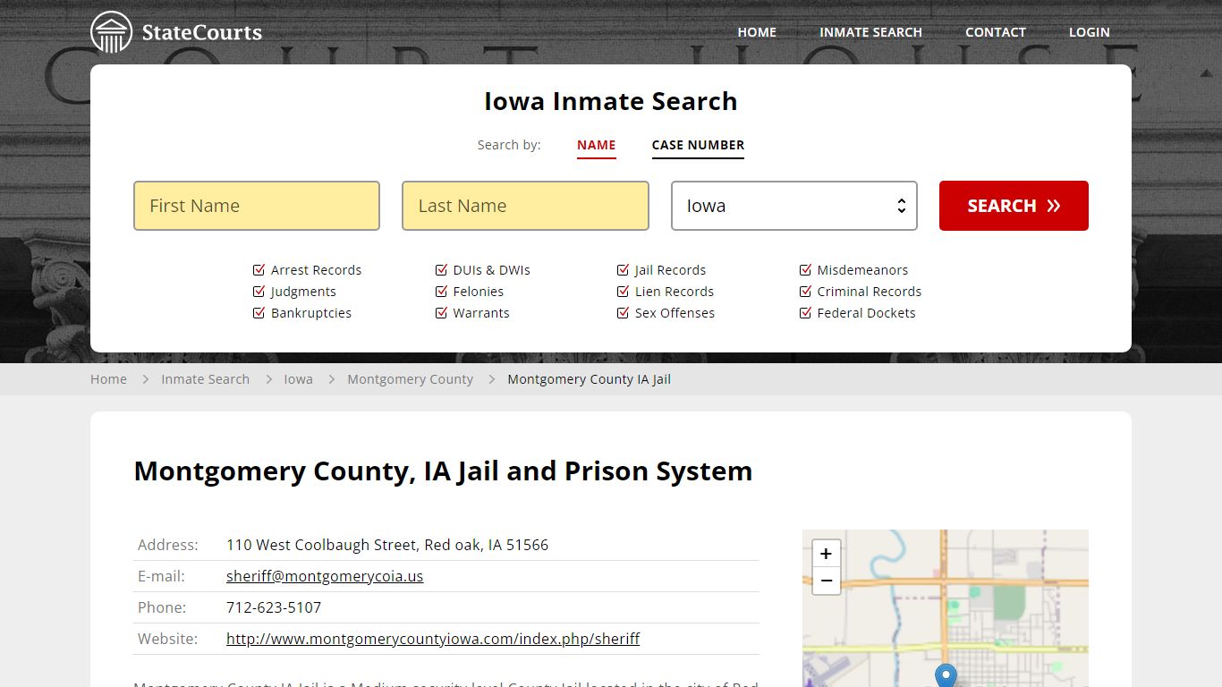Screen dimensions: 1222x687
Task: Go to Home breadcrumb link
Action: tap(108, 379)
